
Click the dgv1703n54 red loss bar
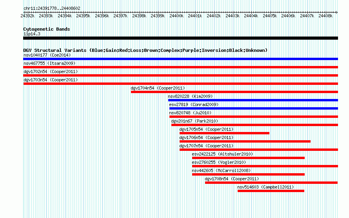pyautogui.click(x=180, y=84)
